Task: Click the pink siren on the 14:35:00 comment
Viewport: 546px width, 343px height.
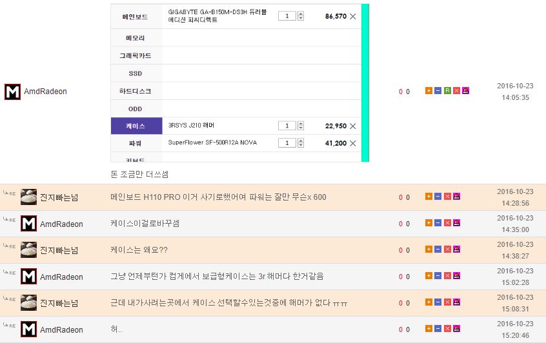Action: 456,223
